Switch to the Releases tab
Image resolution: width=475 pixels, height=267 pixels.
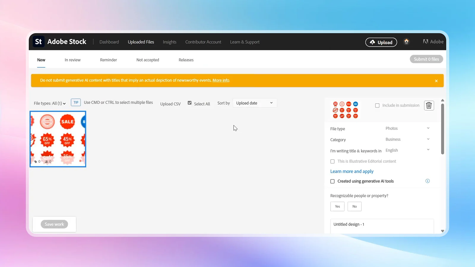(186, 60)
